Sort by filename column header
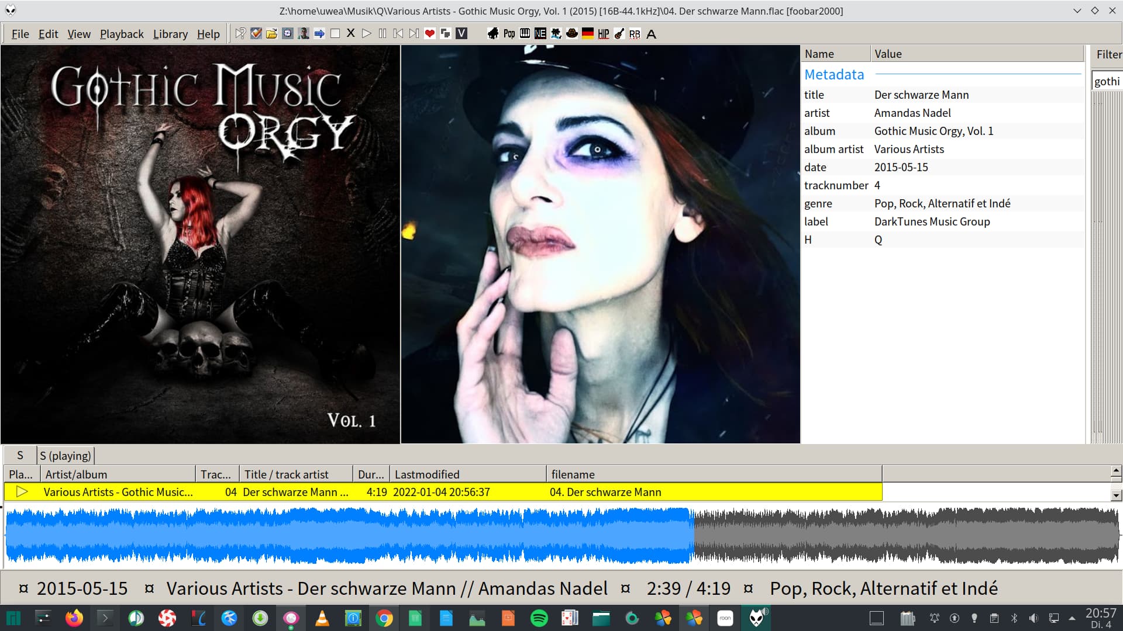 pos(714,474)
